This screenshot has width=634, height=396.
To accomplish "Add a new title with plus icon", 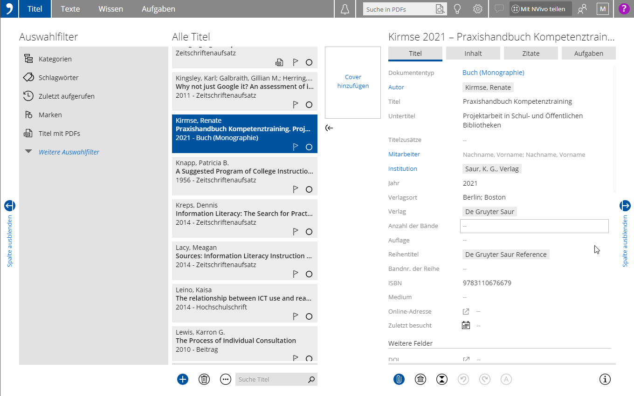I will [x=183, y=379].
